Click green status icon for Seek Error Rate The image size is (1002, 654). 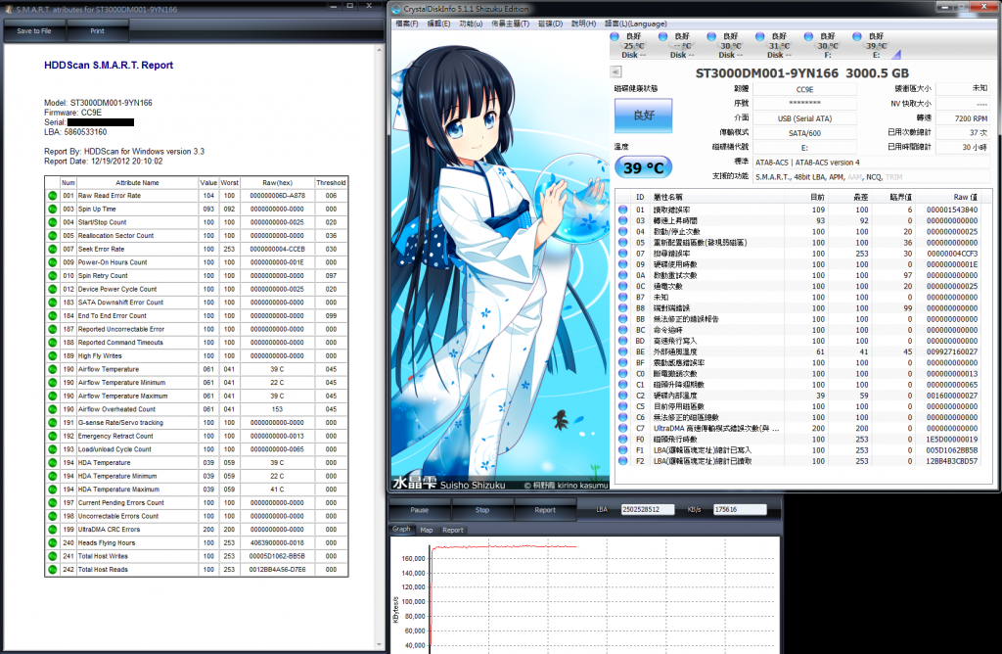click(53, 250)
